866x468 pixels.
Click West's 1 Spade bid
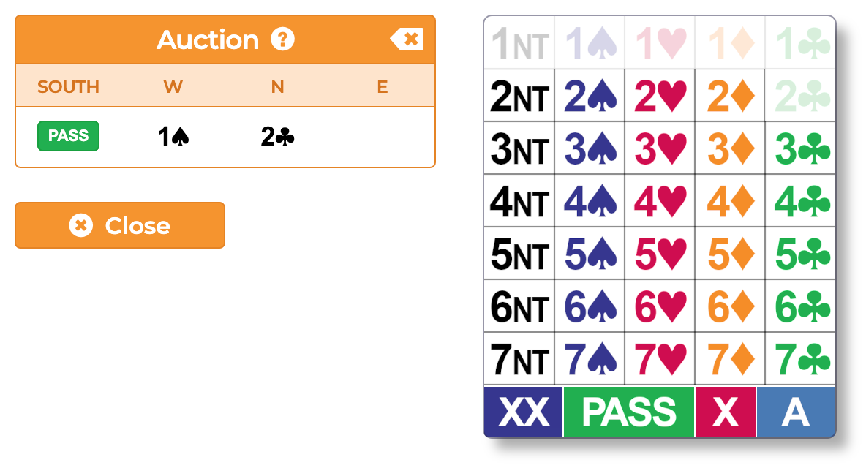173,137
